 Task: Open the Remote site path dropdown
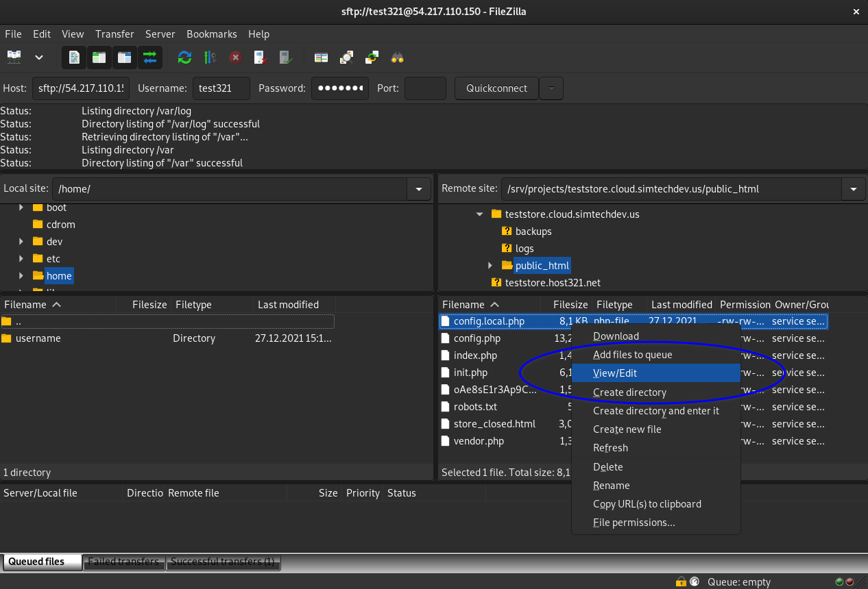(853, 188)
